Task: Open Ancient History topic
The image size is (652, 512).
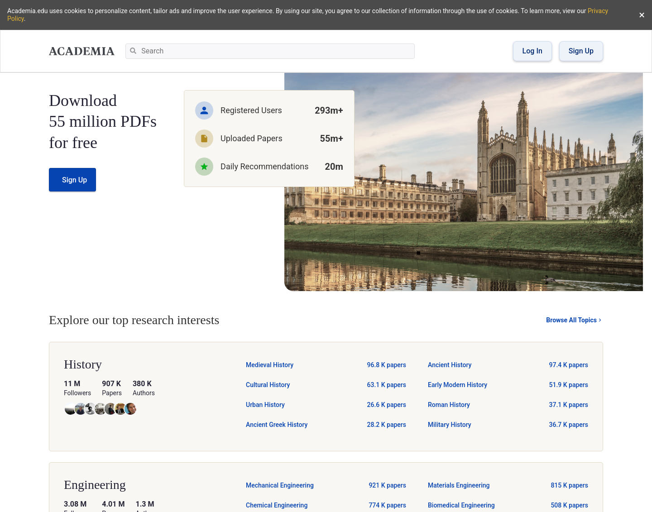Action: pos(450,365)
